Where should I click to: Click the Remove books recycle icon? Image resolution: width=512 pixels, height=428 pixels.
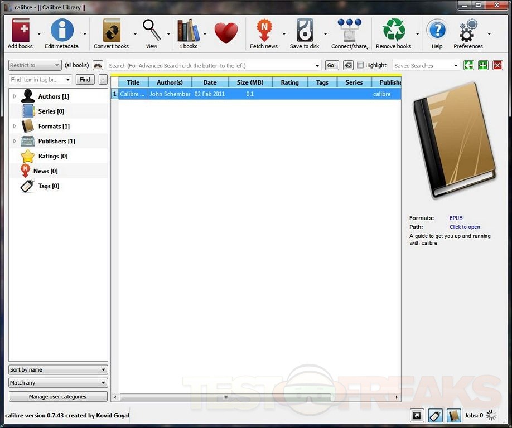394,31
